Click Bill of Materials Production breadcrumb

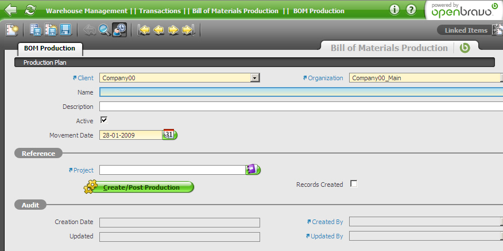pos(235,11)
